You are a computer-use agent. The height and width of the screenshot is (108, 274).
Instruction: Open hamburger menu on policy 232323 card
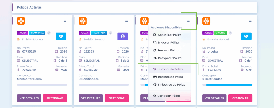pos(127,21)
